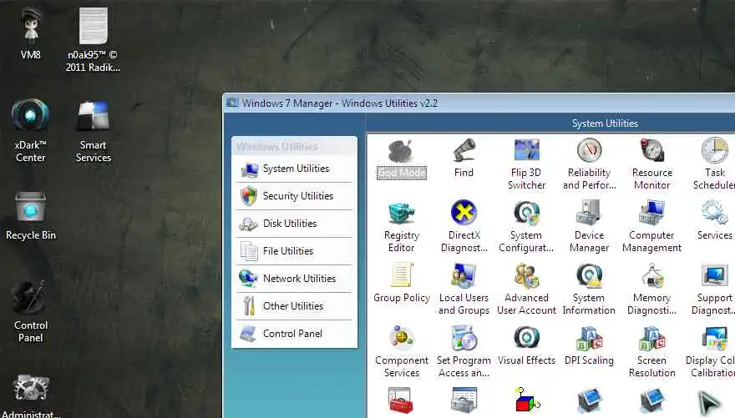Screen dimensions: 735x418
Task: Launch System Information
Action: click(x=589, y=290)
